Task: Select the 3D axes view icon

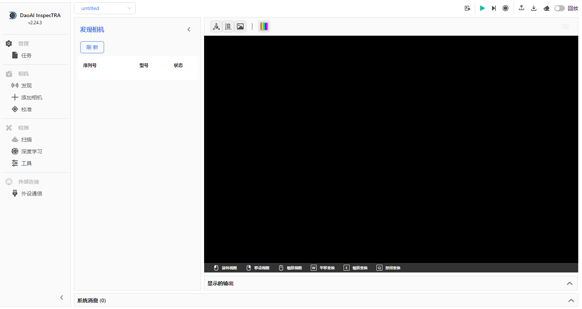Action: [216, 26]
